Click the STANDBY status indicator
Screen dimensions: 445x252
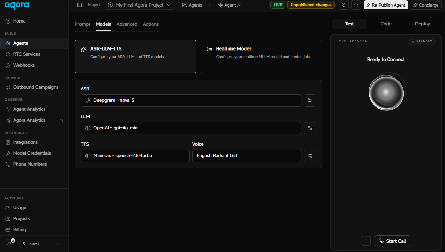tap(422, 41)
